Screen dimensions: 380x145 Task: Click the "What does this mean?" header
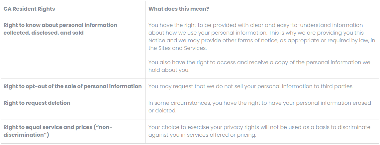point(179,9)
